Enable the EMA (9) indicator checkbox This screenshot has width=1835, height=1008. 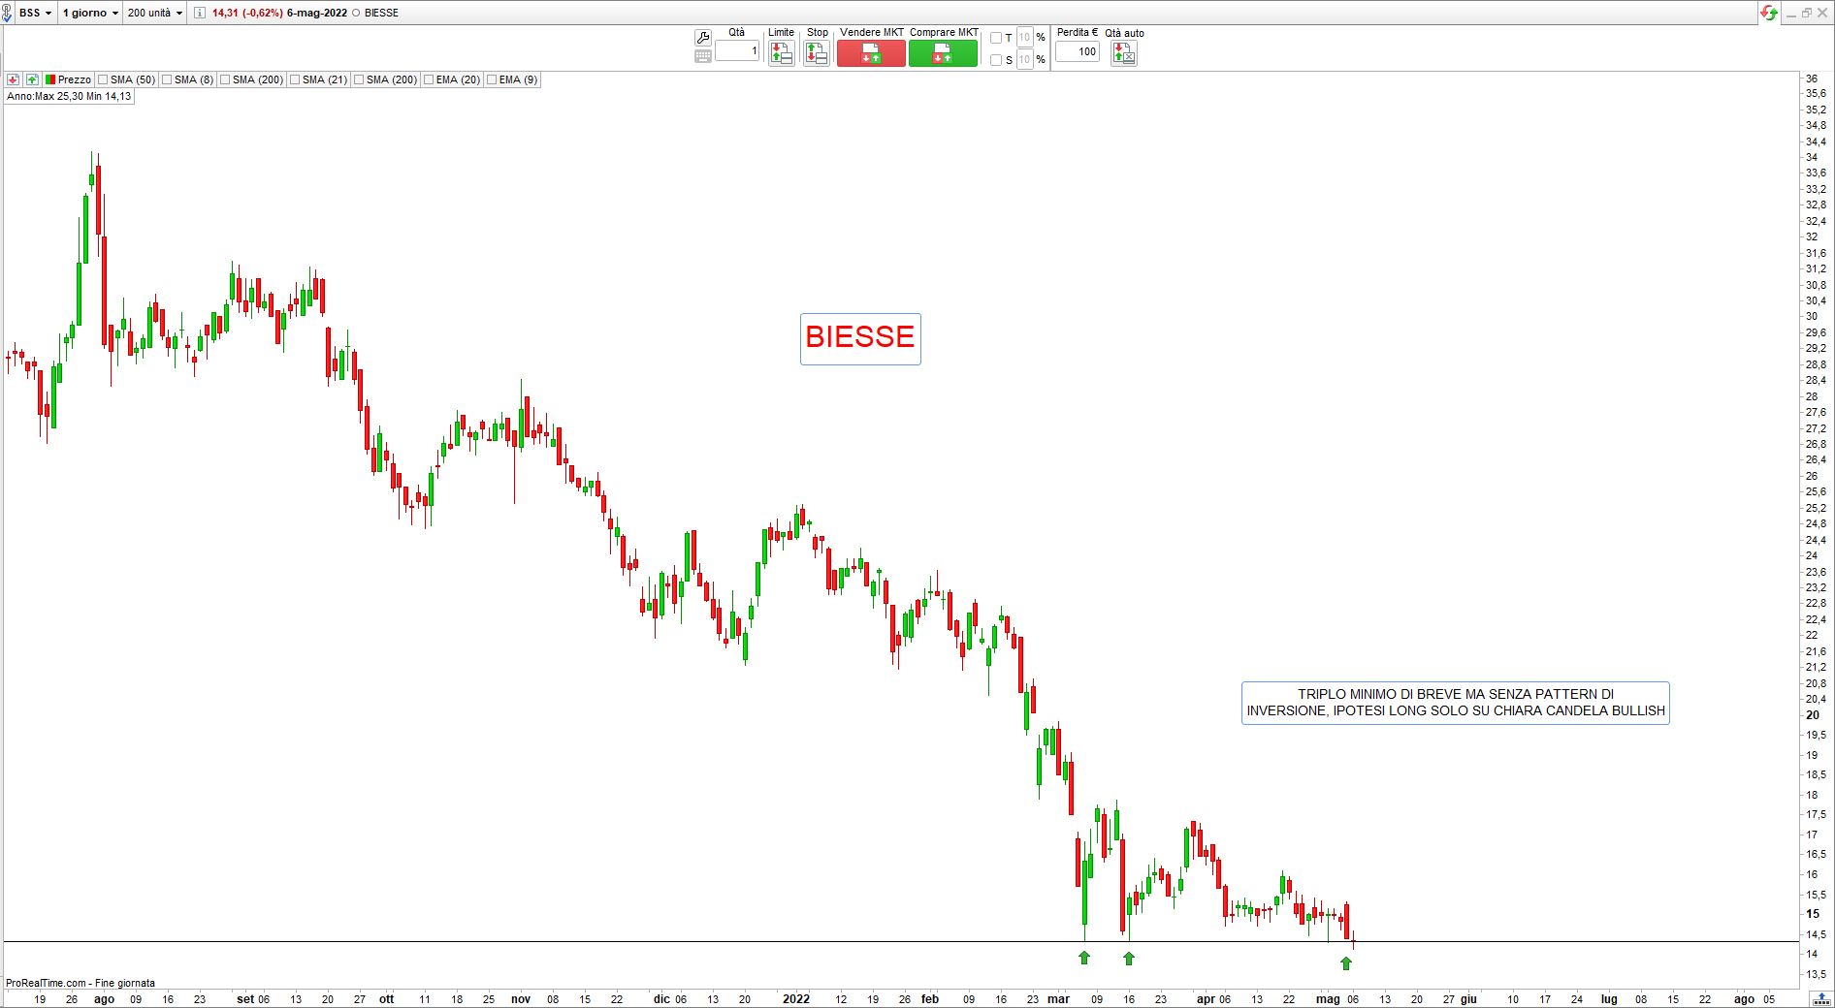point(492,79)
